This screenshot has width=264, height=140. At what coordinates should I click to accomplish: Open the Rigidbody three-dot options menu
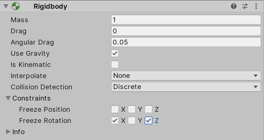tap(256, 6)
